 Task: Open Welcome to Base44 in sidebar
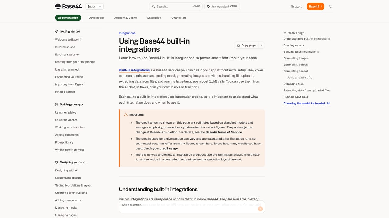[68, 40]
